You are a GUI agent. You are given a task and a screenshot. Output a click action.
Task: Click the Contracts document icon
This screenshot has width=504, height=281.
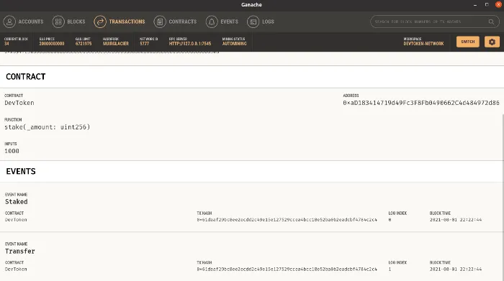(160, 22)
